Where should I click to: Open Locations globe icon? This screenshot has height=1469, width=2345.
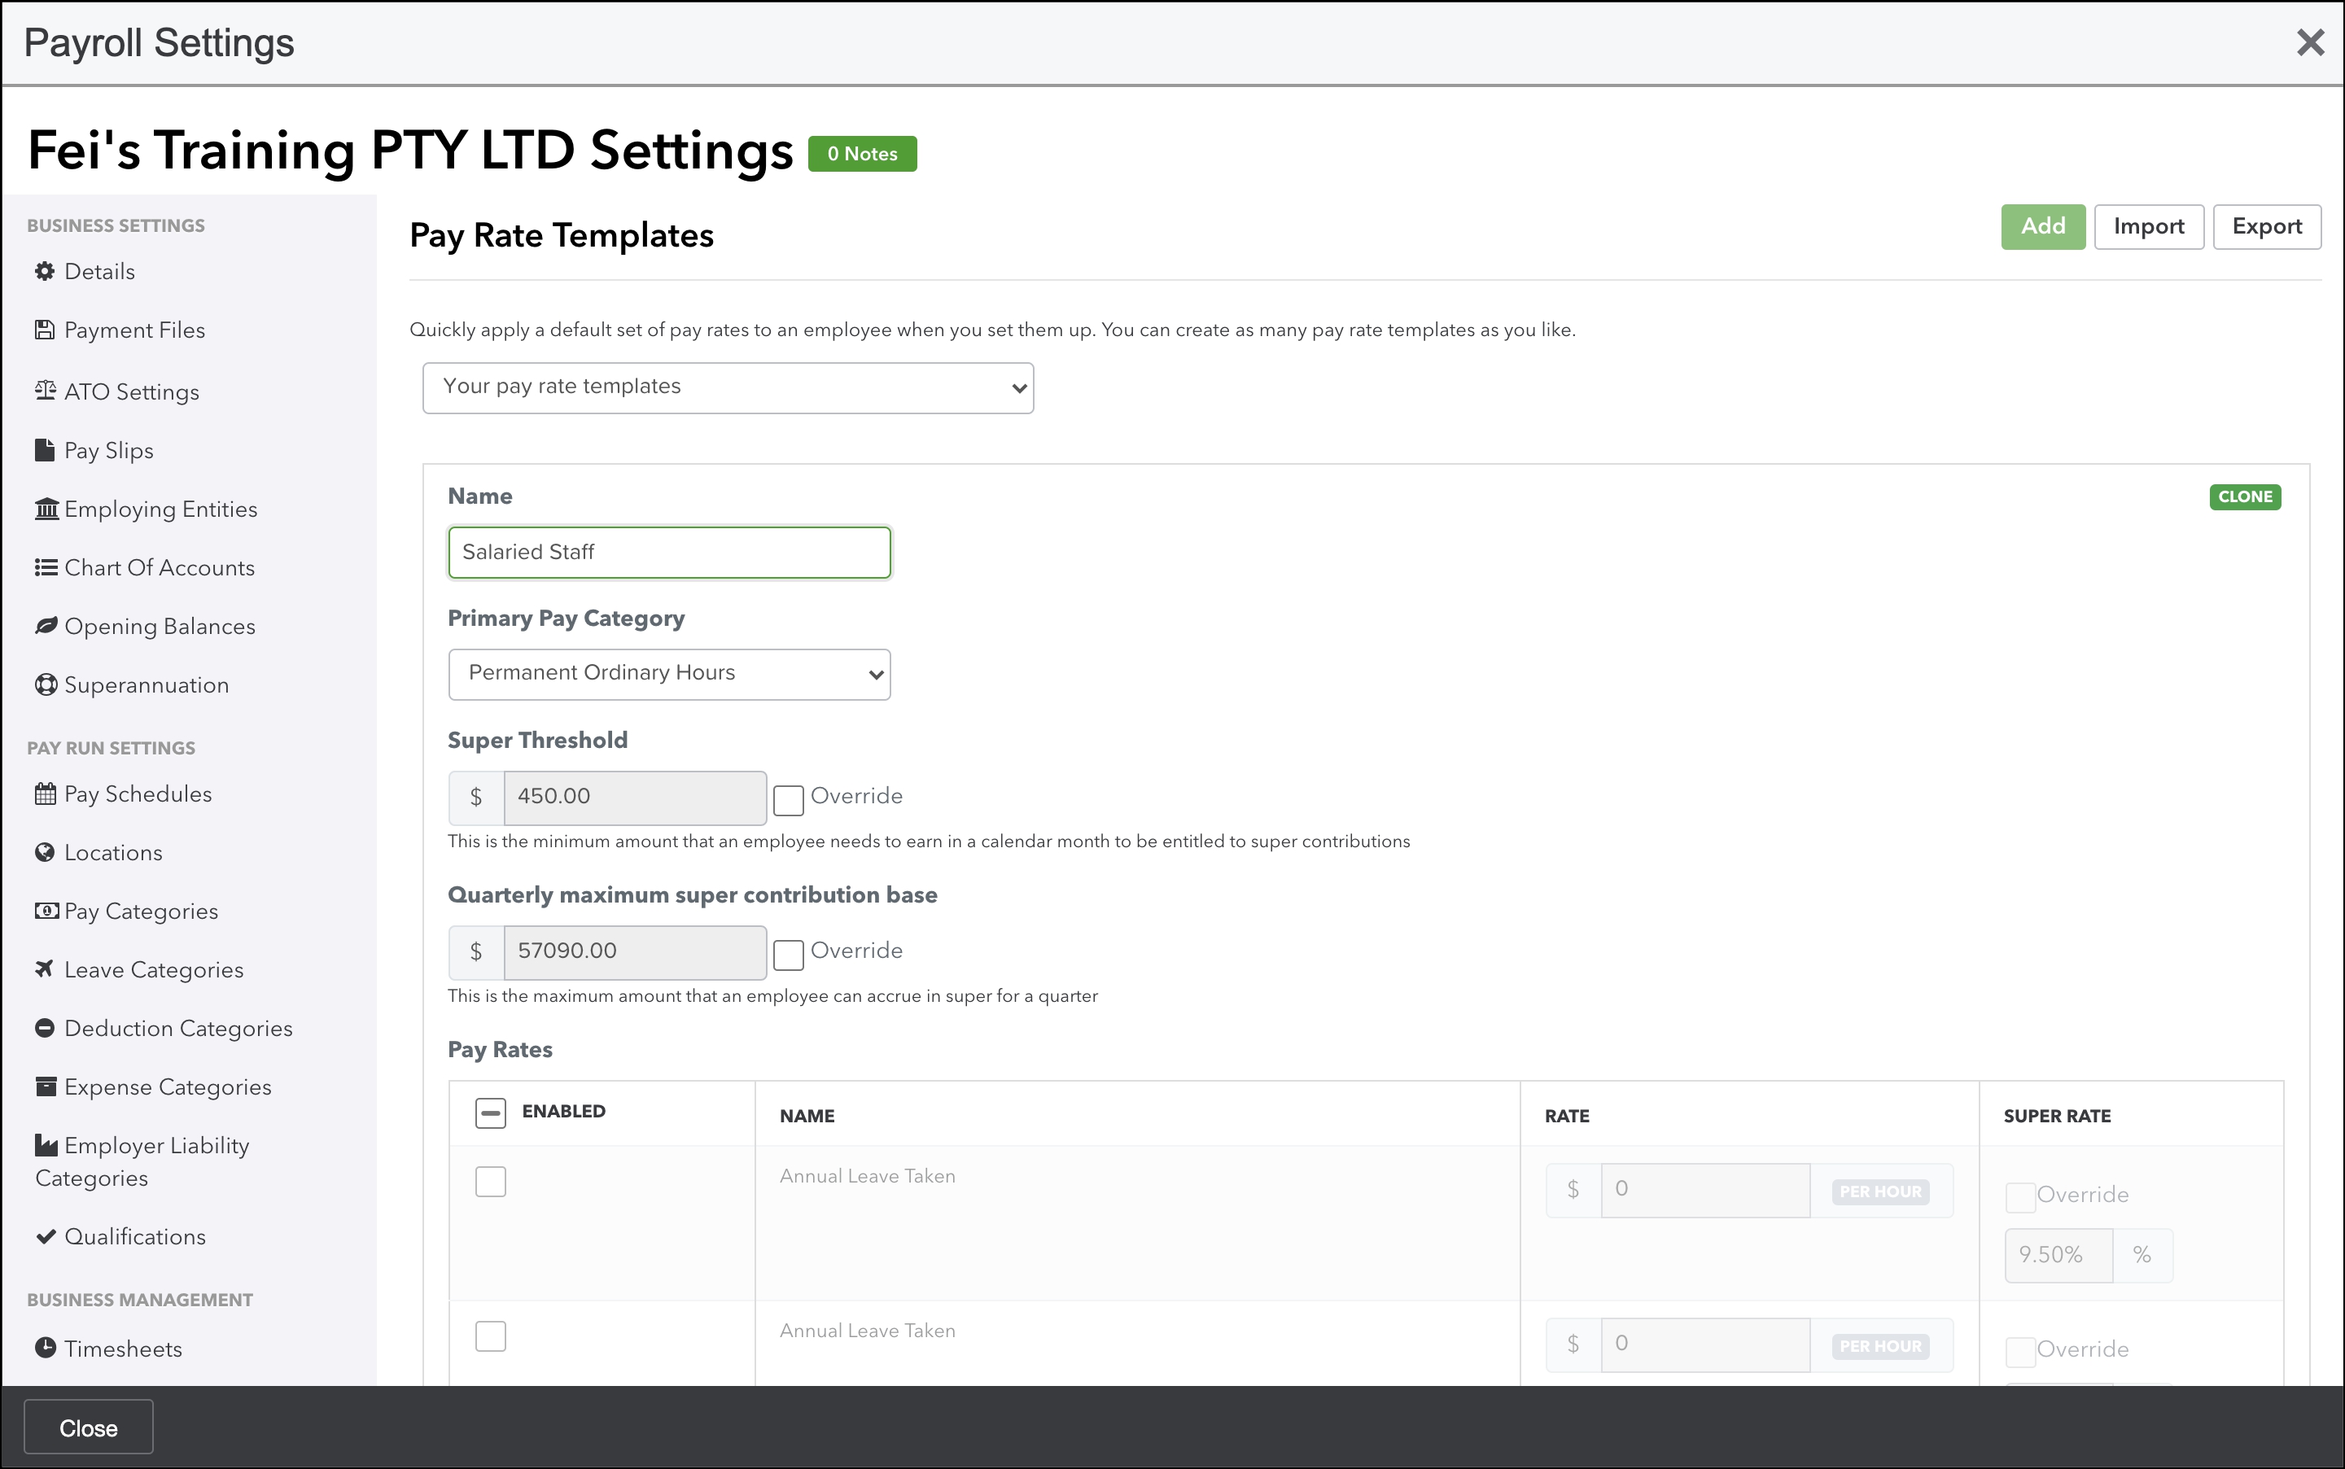(x=45, y=852)
